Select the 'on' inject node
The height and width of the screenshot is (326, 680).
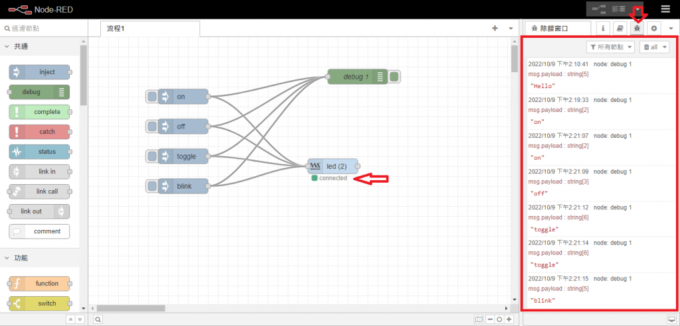[183, 97]
